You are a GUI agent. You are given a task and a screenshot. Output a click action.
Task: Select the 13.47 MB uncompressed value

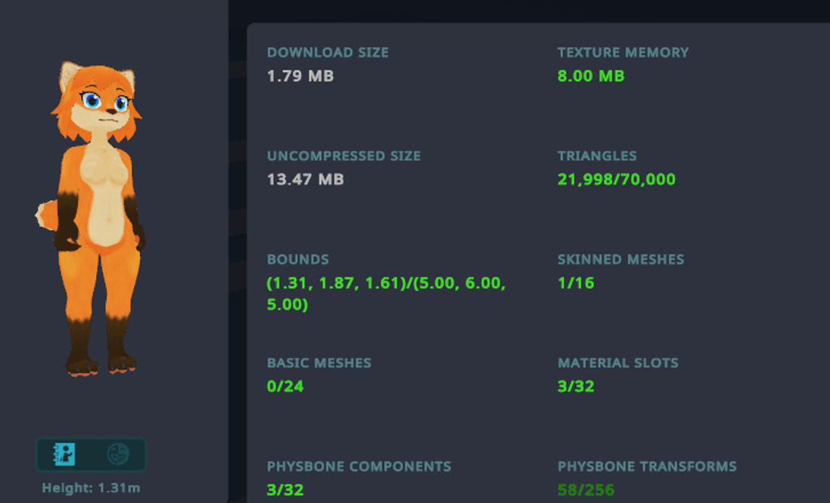tap(305, 180)
